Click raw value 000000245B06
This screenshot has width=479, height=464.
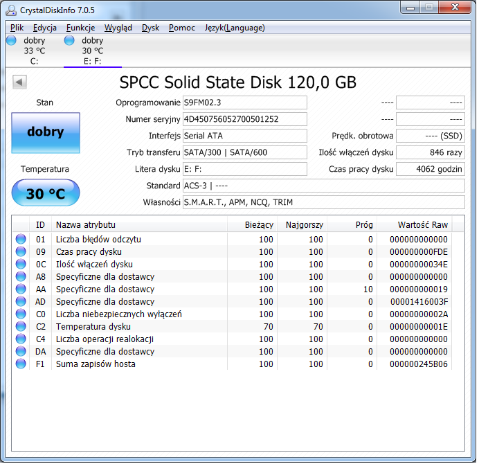419,364
